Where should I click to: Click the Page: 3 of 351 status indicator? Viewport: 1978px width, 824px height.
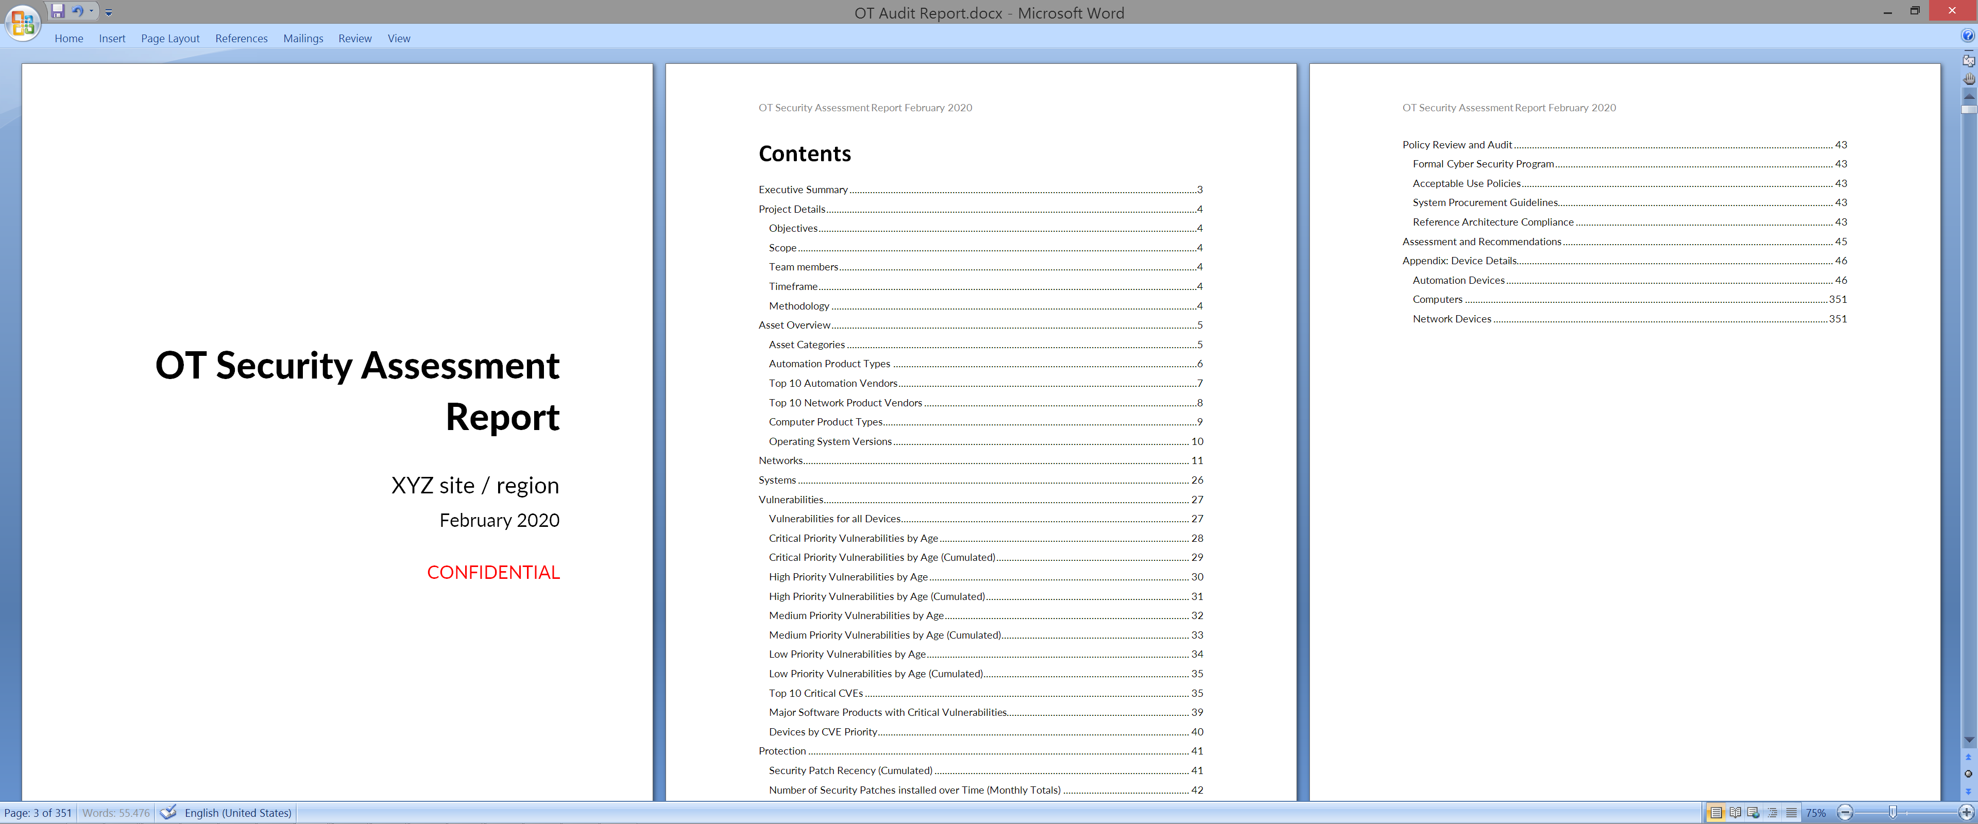(38, 813)
